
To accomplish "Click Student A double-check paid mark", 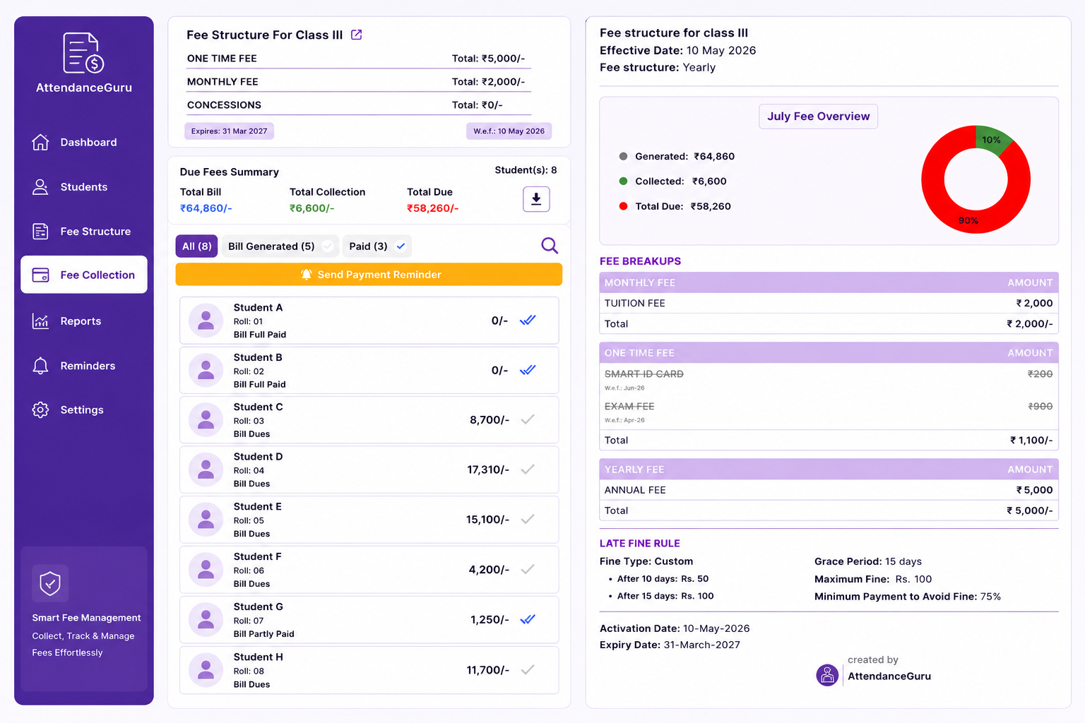I will point(528,320).
